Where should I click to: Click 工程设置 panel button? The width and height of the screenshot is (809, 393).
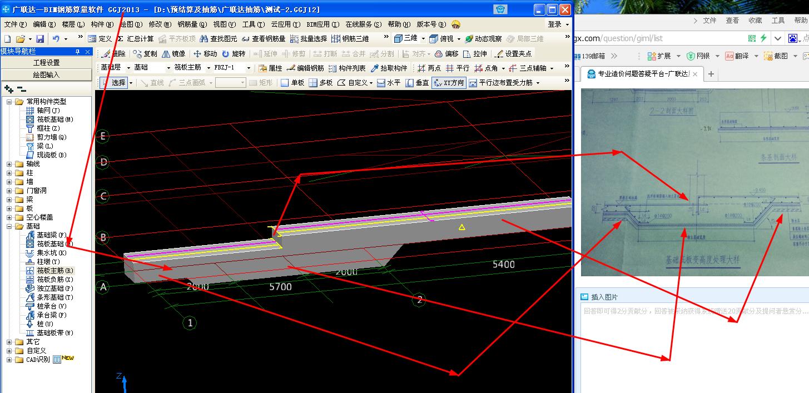click(x=46, y=63)
